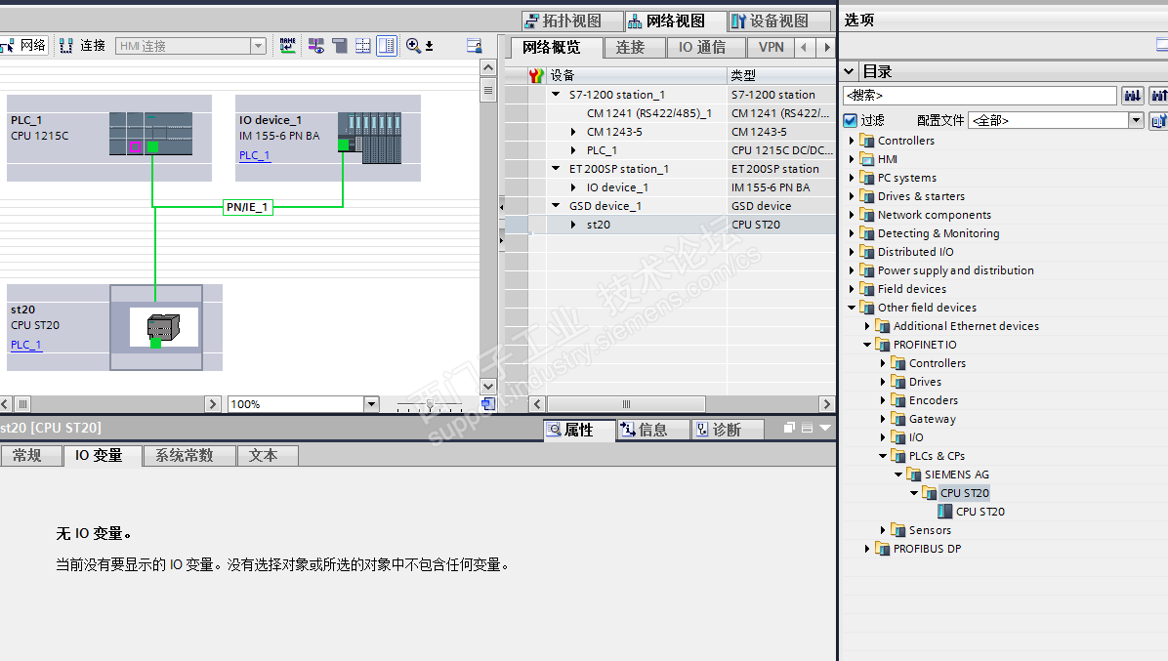Switch to the 拓扑视图 topology view tab
Viewport: 1168px width, 661px height.
pyautogui.click(x=571, y=21)
